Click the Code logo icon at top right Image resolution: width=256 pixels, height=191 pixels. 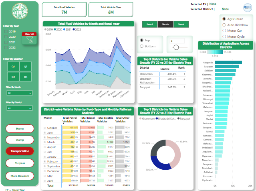(247, 8)
